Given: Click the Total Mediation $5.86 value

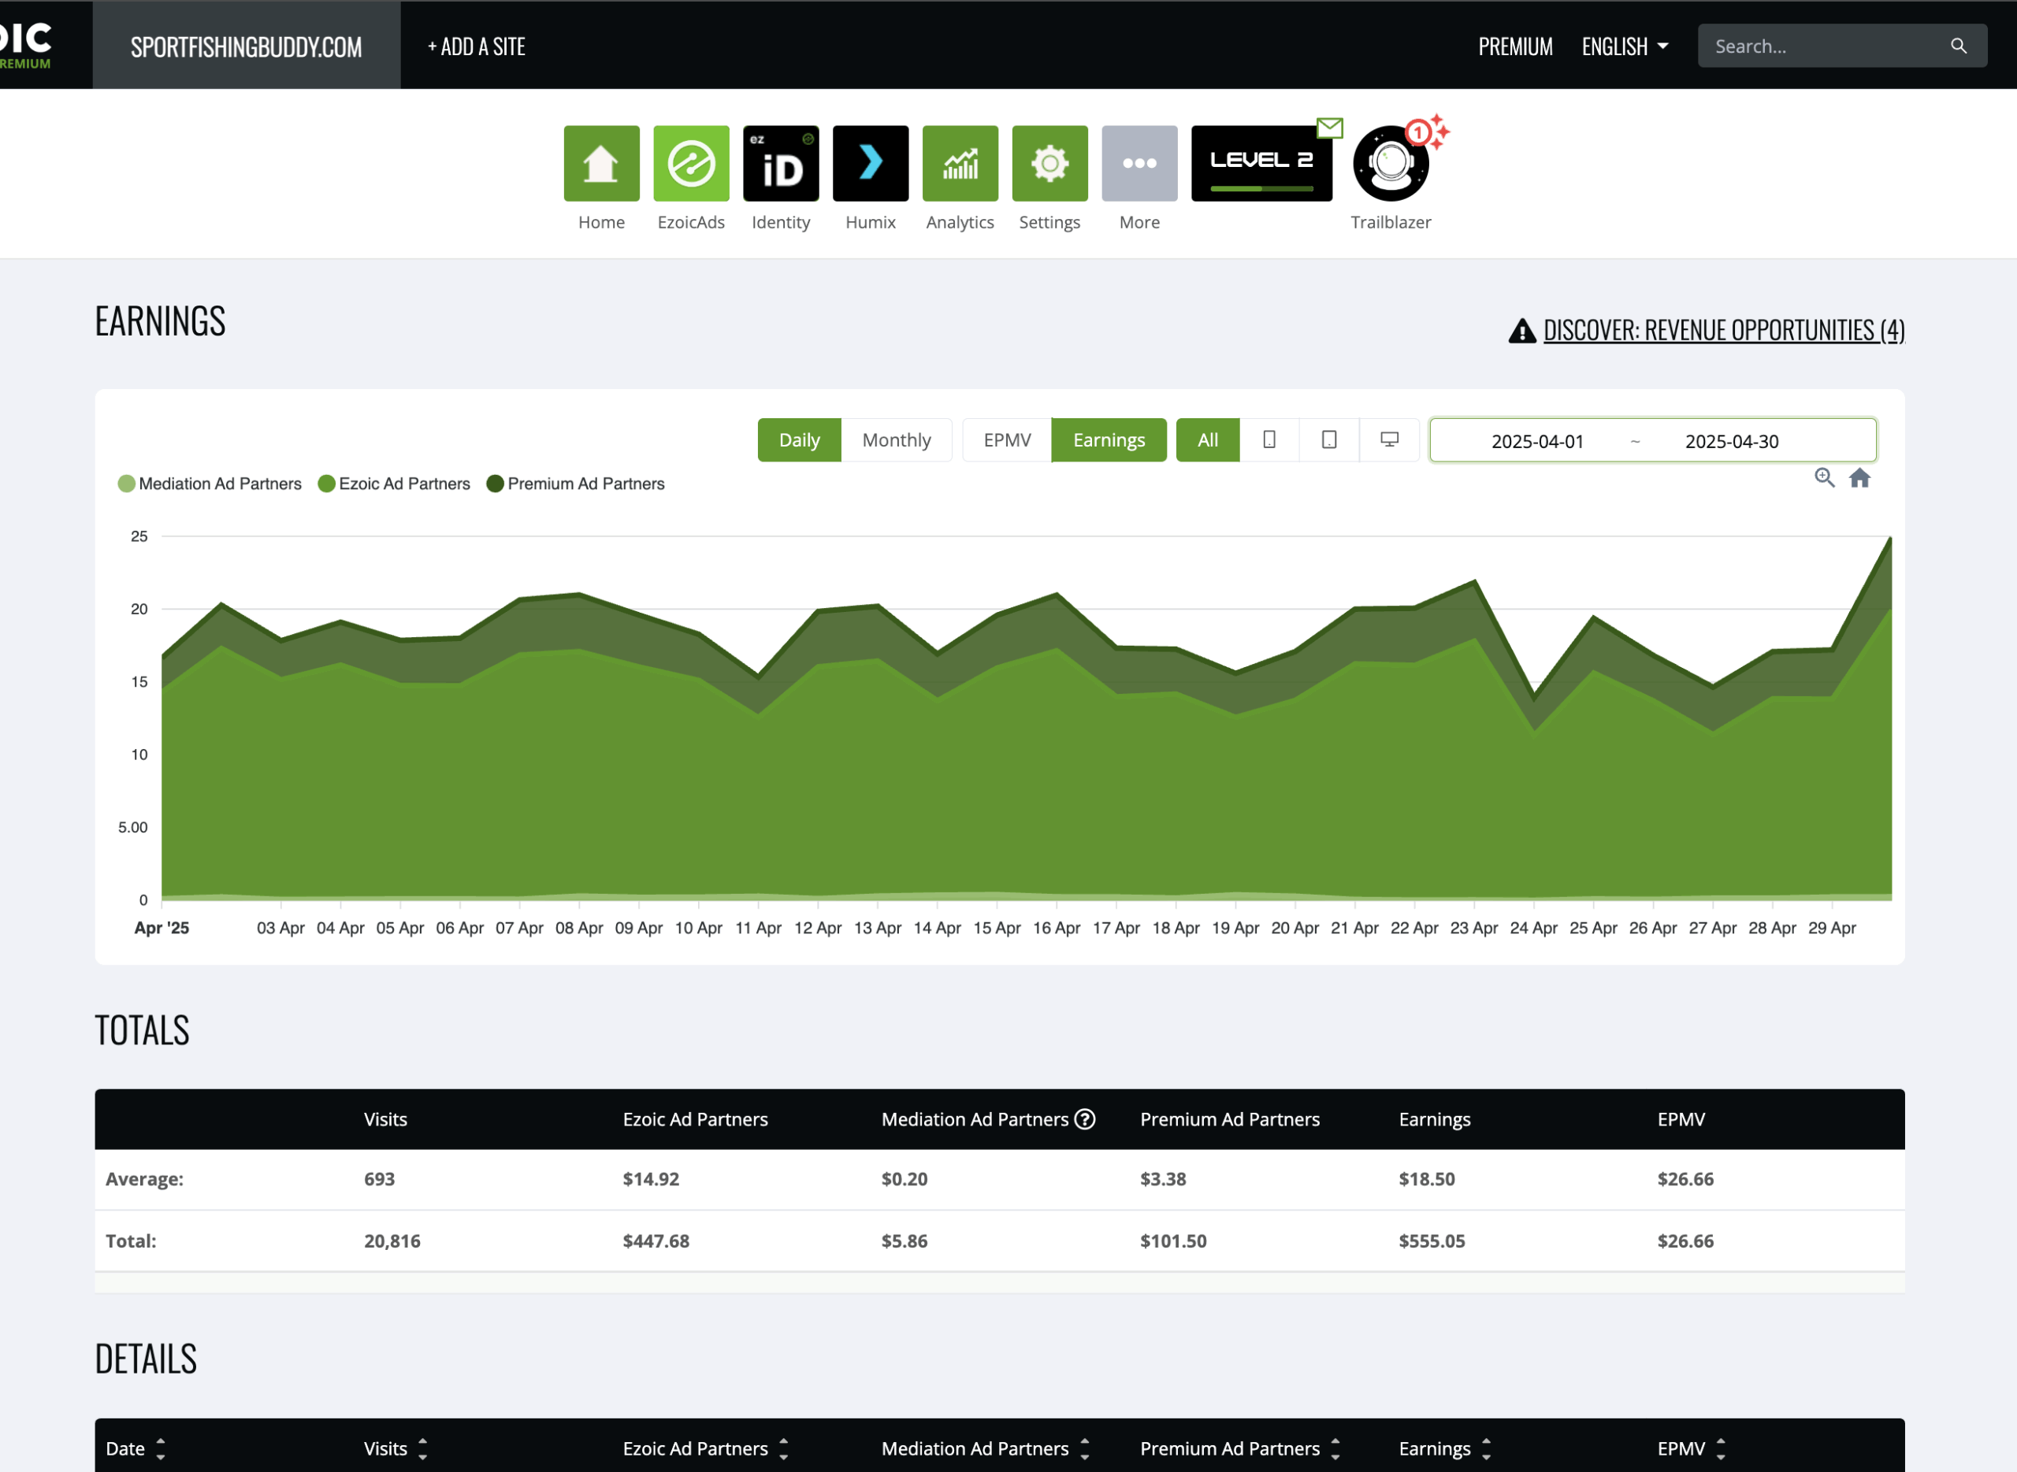Looking at the screenshot, I should pos(904,1241).
